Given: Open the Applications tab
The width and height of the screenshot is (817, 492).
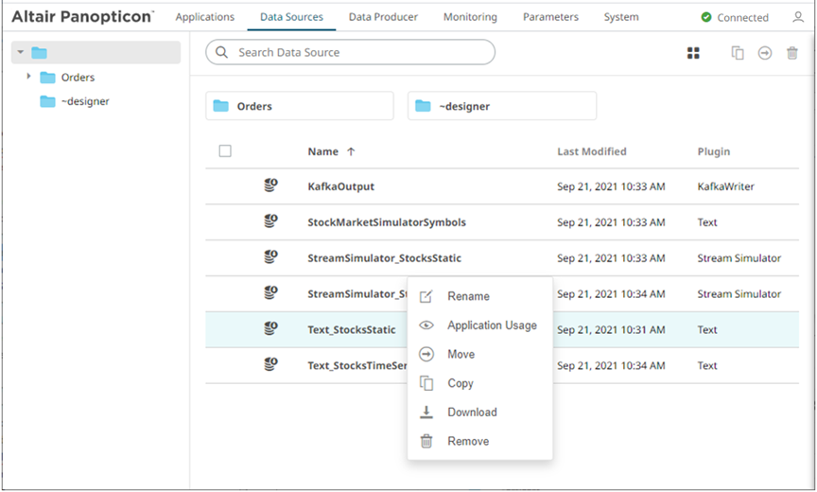Looking at the screenshot, I should point(205,17).
